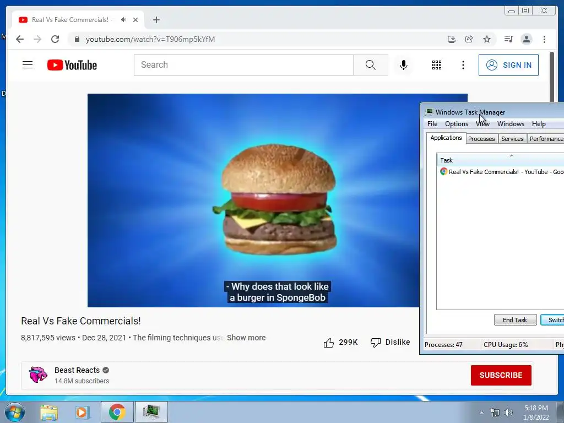This screenshot has height=423, width=564.
Task: Open the YouTube apps grid
Action: click(x=437, y=65)
